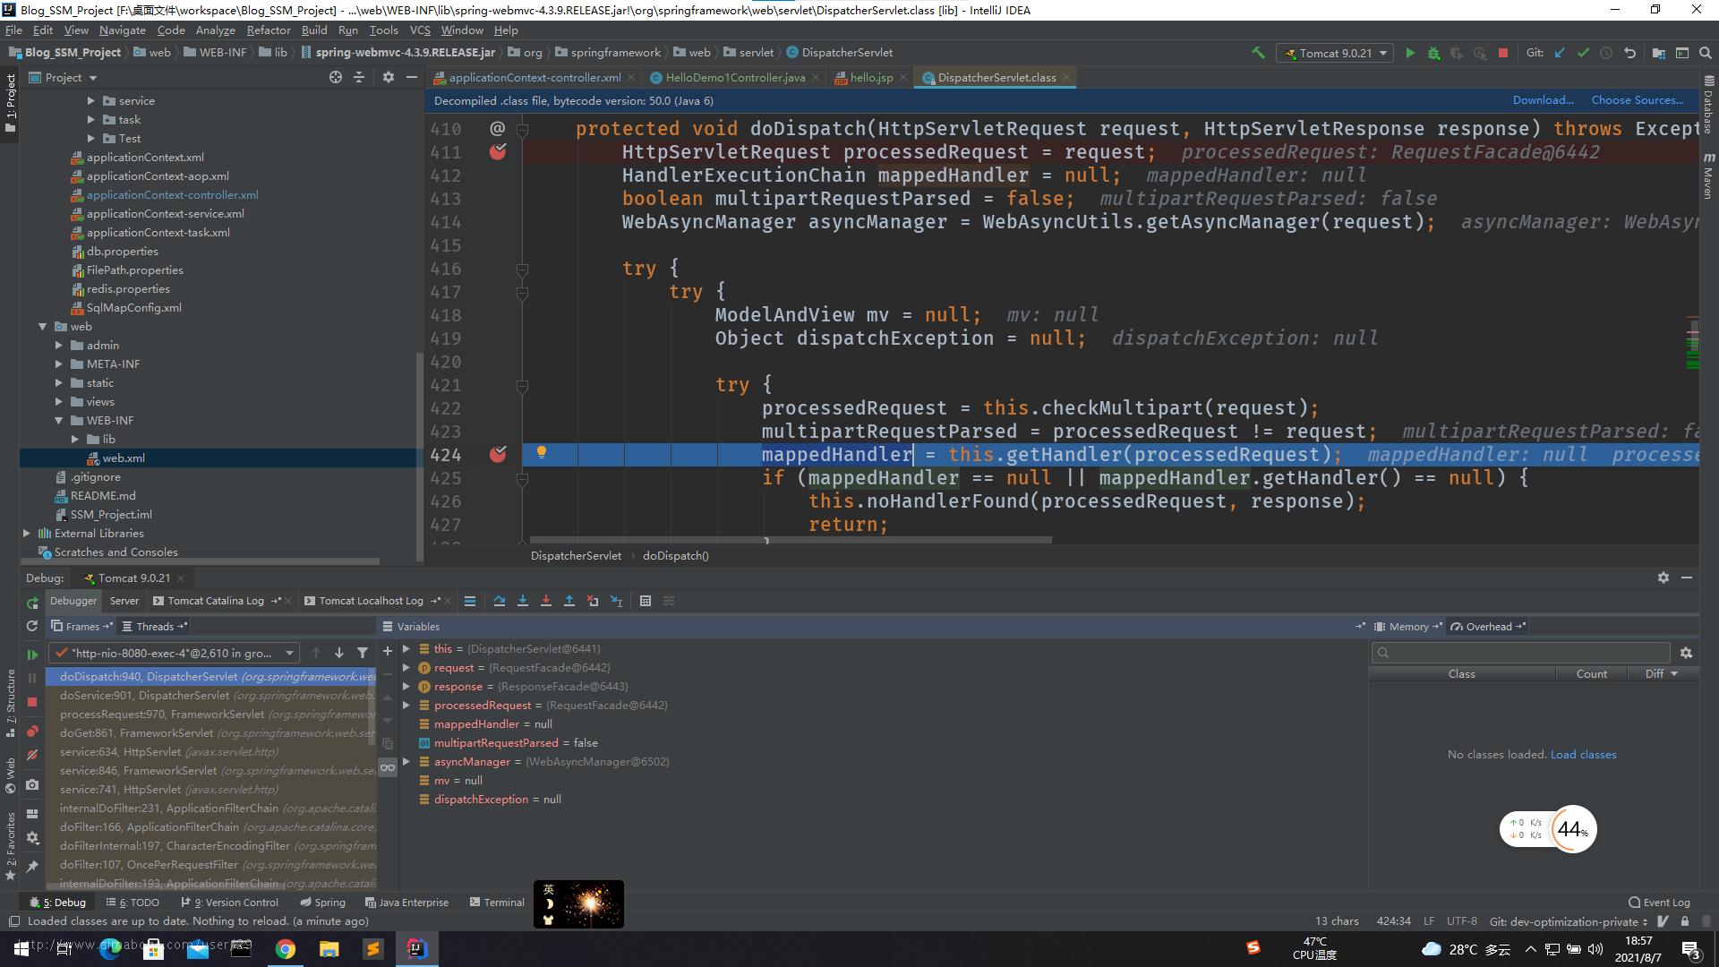Image resolution: width=1719 pixels, height=967 pixels.
Task: Switch to the Server debug tab
Action: pos(124,601)
